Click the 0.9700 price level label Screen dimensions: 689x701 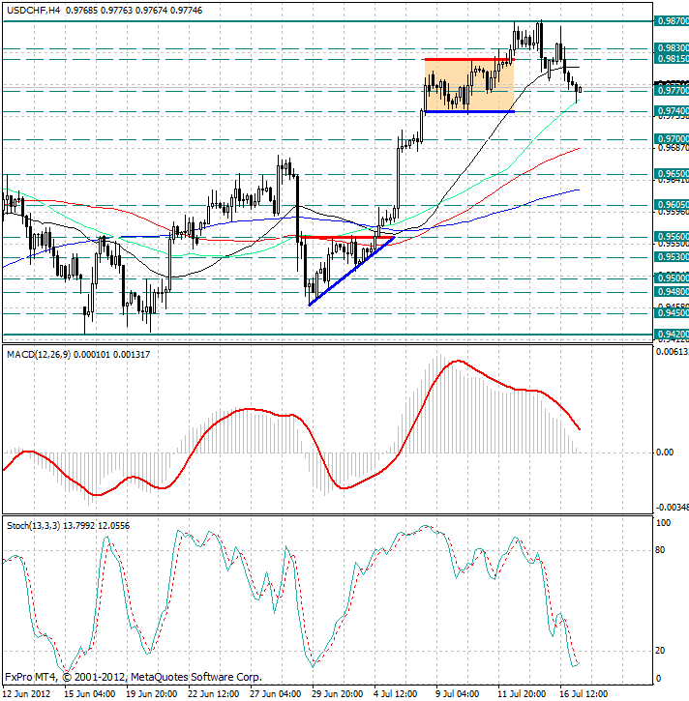pyautogui.click(x=672, y=139)
